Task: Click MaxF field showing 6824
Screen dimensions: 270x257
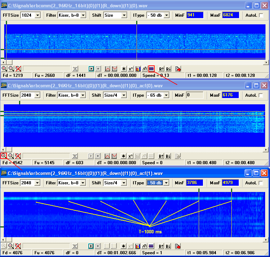Action: coord(230,15)
